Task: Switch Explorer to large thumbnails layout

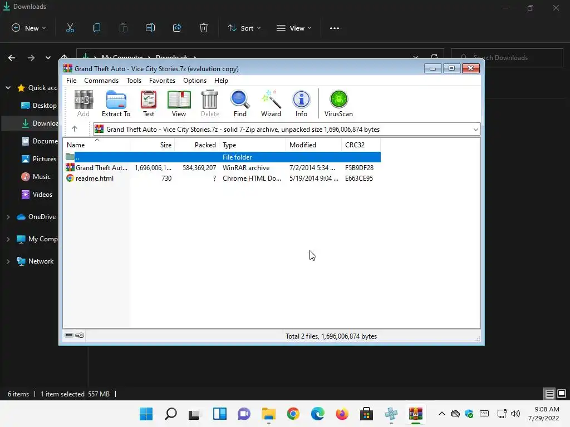Action: [562, 394]
